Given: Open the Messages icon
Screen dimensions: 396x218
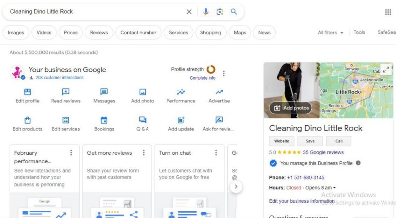Looking at the screenshot, I should click(104, 92).
